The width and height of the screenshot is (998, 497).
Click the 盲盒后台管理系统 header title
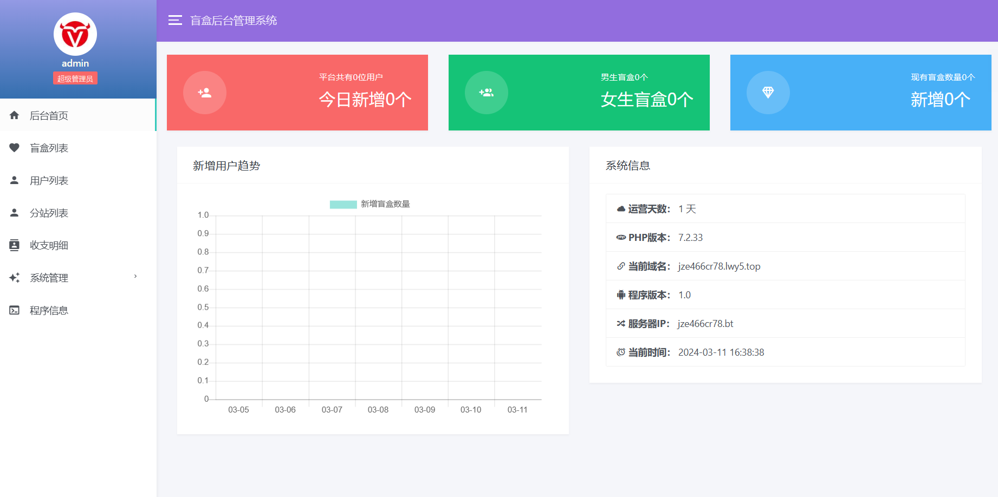234,21
